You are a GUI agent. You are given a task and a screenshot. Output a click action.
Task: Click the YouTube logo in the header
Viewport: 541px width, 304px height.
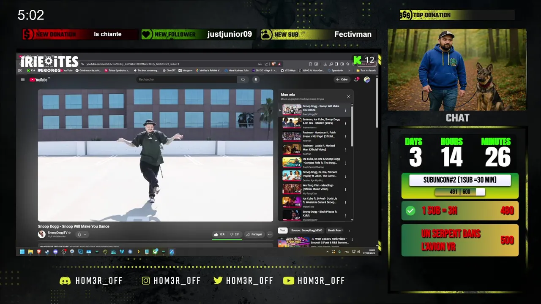[x=39, y=79]
